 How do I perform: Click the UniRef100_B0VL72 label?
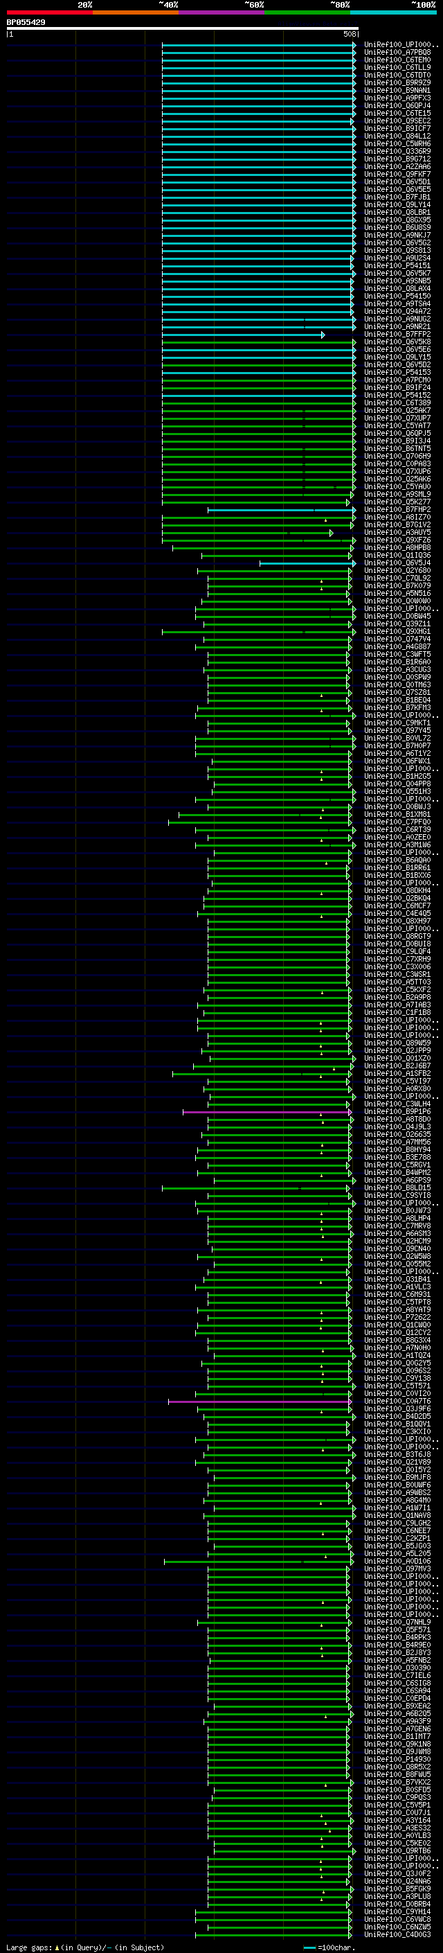[x=397, y=739]
